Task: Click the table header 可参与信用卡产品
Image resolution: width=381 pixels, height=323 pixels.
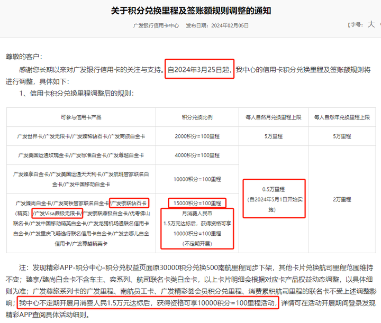Action: pyautogui.click(x=81, y=117)
